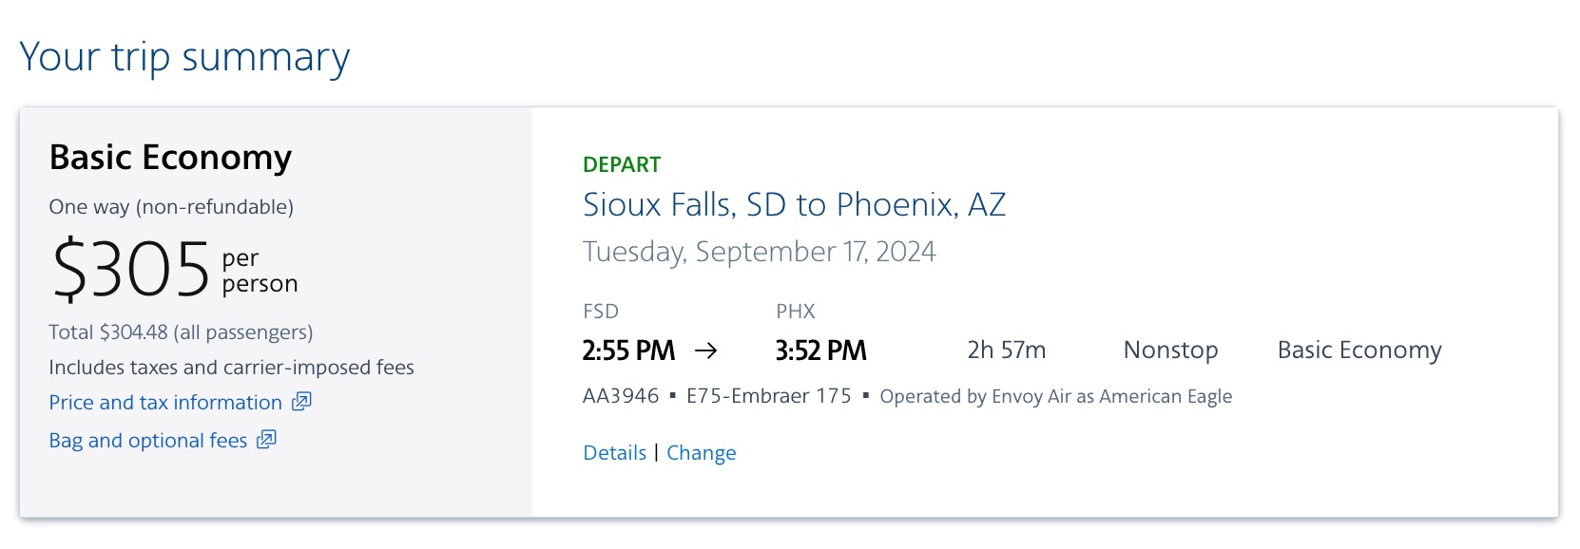This screenshot has width=1580, height=549.
Task: Click the Total $304.48 all passengers text
Action: [x=181, y=332]
